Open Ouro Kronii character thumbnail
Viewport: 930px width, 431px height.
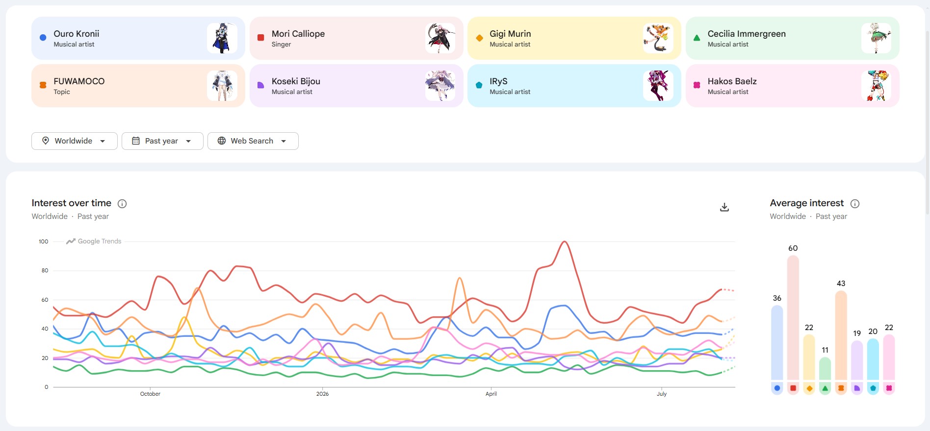222,38
